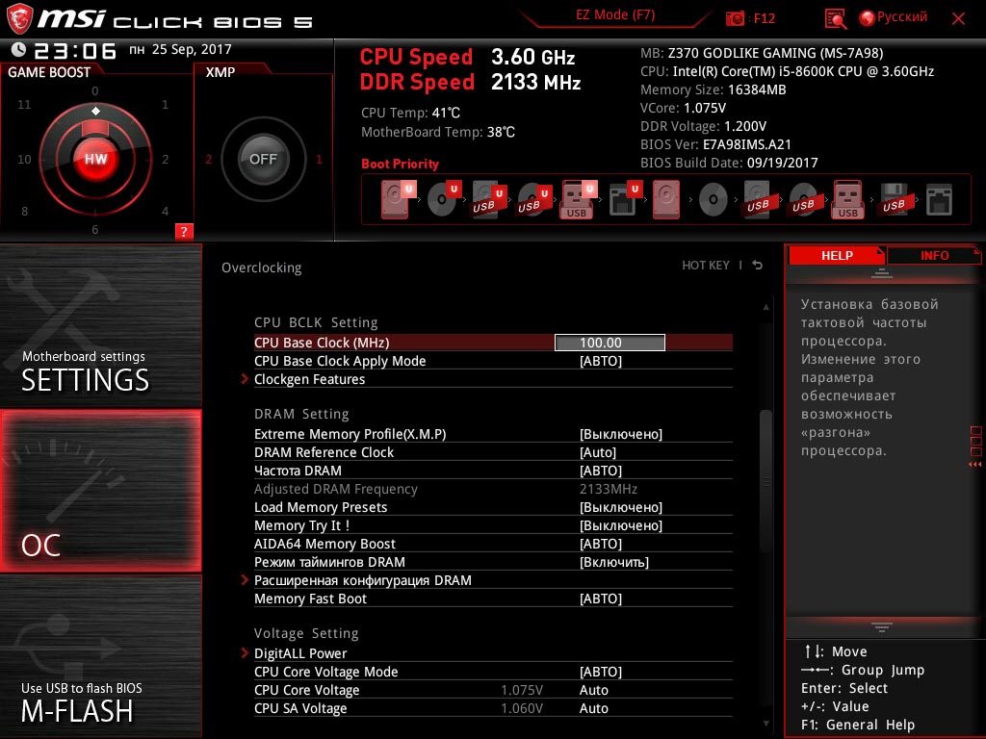Select the first optical disc boot device icon
Screen dimensions: 986x739
click(x=443, y=199)
